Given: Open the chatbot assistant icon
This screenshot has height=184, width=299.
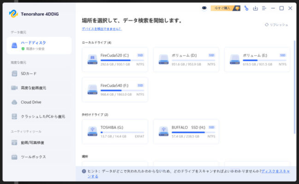Looking at the screenshot, I should pos(205,8).
